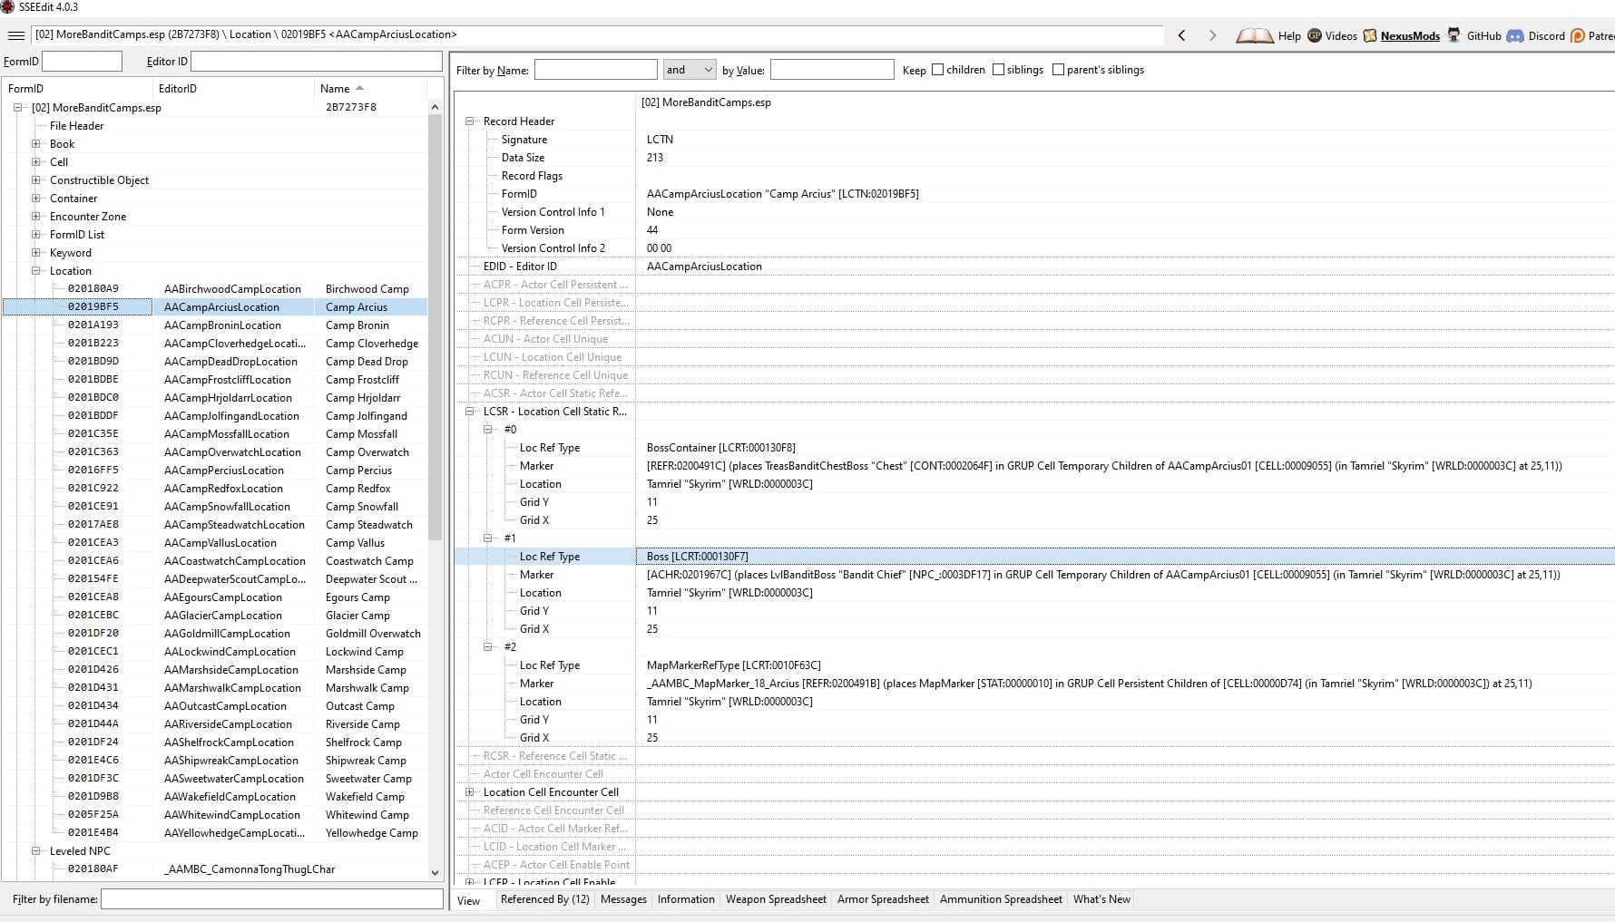Collapse LCSR entry #1
Screen dimensions: 1615x922
[x=487, y=538]
